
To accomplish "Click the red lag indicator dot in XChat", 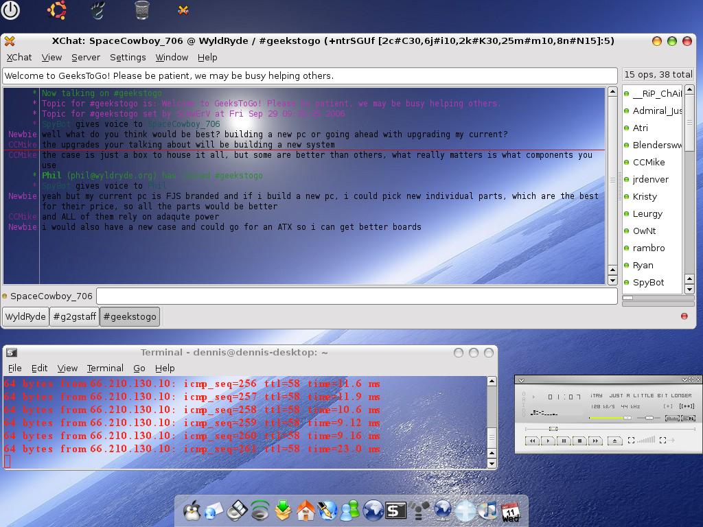I will click(x=684, y=316).
